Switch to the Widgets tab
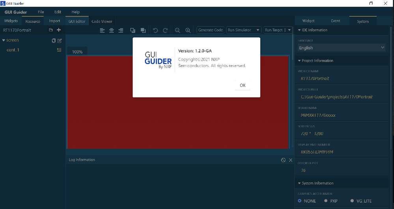This screenshot has width=394, height=209. click(11, 21)
